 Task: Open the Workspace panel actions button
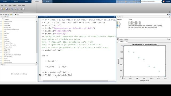[170, 17]
